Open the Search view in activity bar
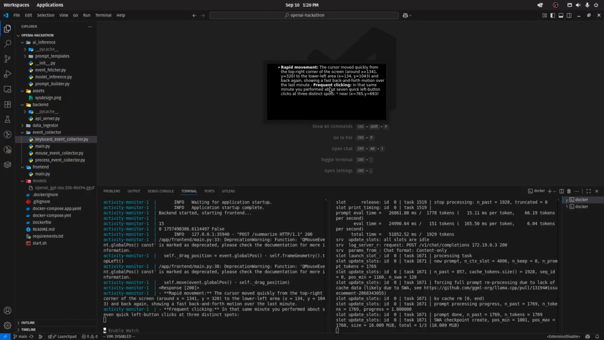Image resolution: width=604 pixels, height=340 pixels. [x=8, y=43]
